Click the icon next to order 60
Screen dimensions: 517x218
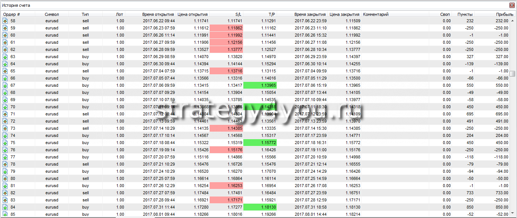tap(5, 35)
